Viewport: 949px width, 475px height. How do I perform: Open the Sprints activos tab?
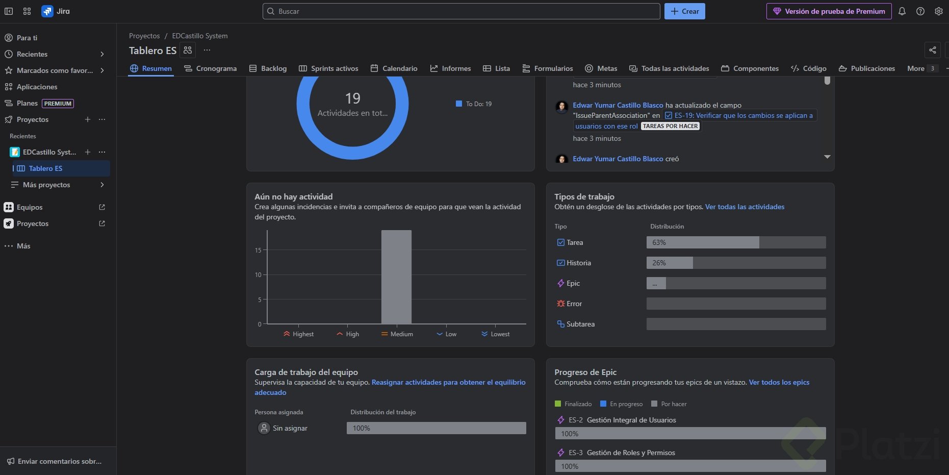coord(328,68)
